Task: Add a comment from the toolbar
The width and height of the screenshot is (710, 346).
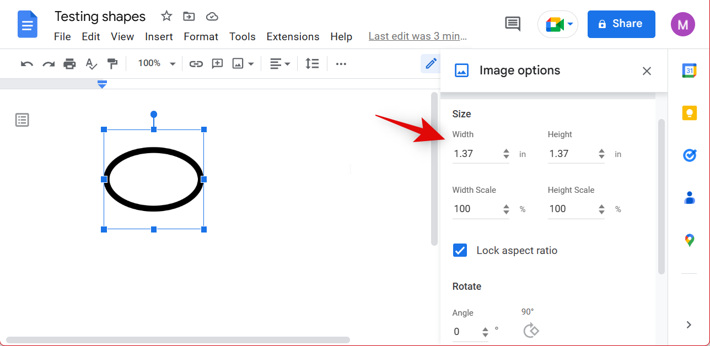Action: tap(217, 64)
